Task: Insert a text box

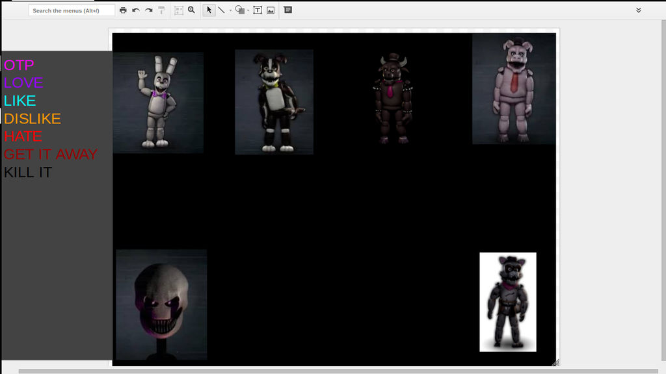Action: click(x=258, y=10)
